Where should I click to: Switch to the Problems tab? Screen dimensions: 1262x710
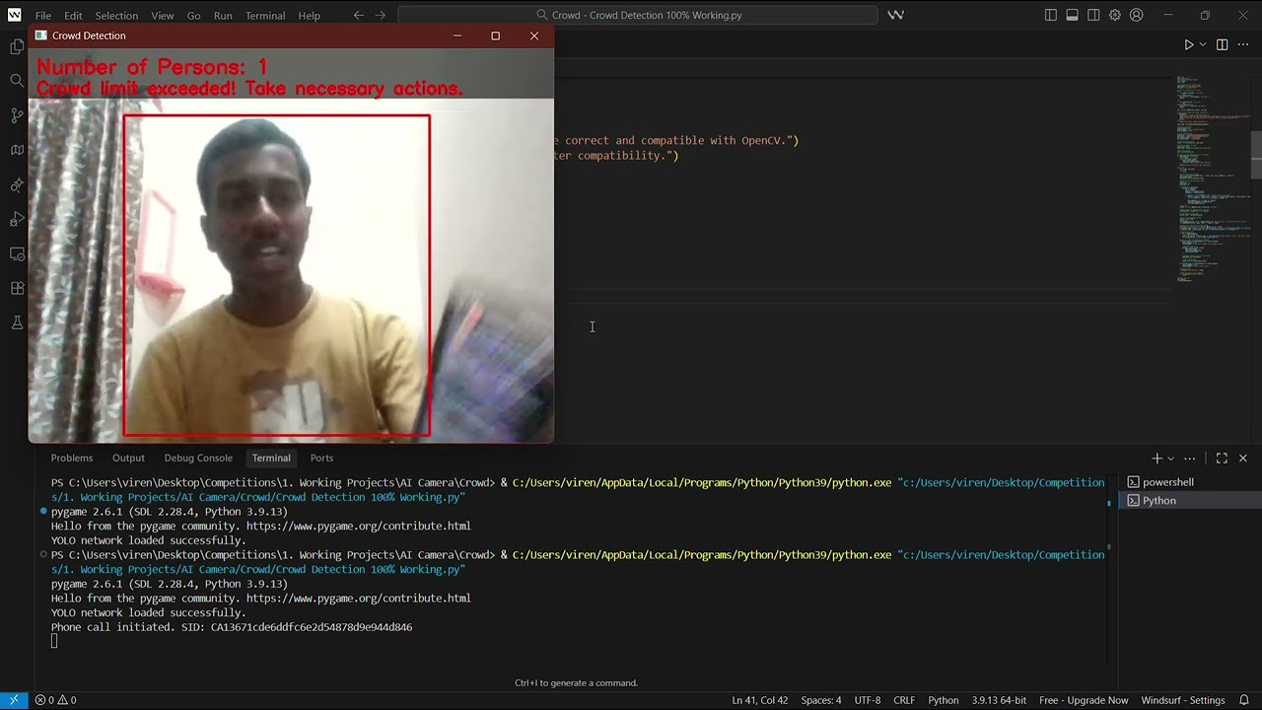(72, 458)
